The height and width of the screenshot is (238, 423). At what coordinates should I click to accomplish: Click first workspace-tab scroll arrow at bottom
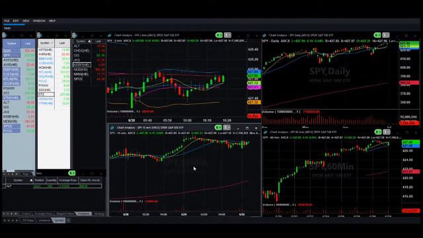[5, 220]
